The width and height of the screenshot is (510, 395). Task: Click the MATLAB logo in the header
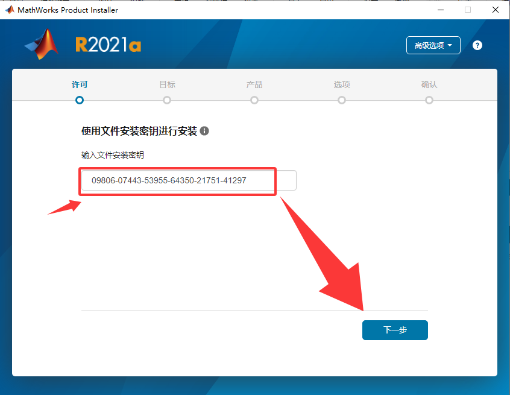click(x=42, y=44)
